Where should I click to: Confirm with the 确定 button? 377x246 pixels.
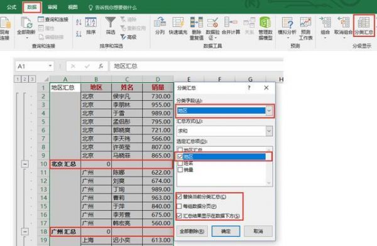(x=226, y=232)
